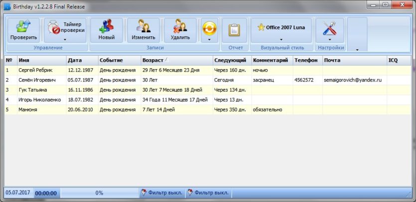The width and height of the screenshot is (416, 202).
Task: Click the date 16.11.1986 cell
Action: click(x=82, y=90)
